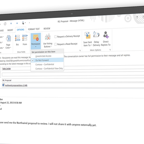Open quick access toolbar customize arrow
This screenshot has height=144, width=144.
click(x=29, y=22)
